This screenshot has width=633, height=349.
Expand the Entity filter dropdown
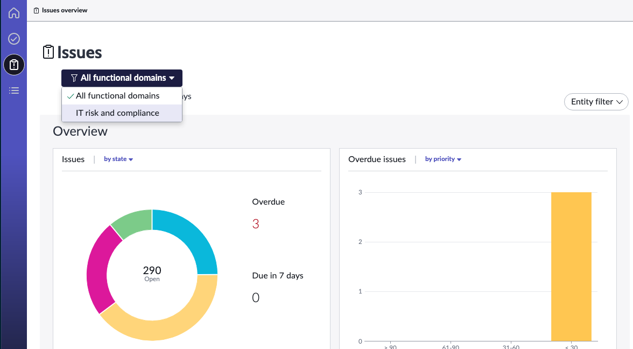[x=596, y=102]
